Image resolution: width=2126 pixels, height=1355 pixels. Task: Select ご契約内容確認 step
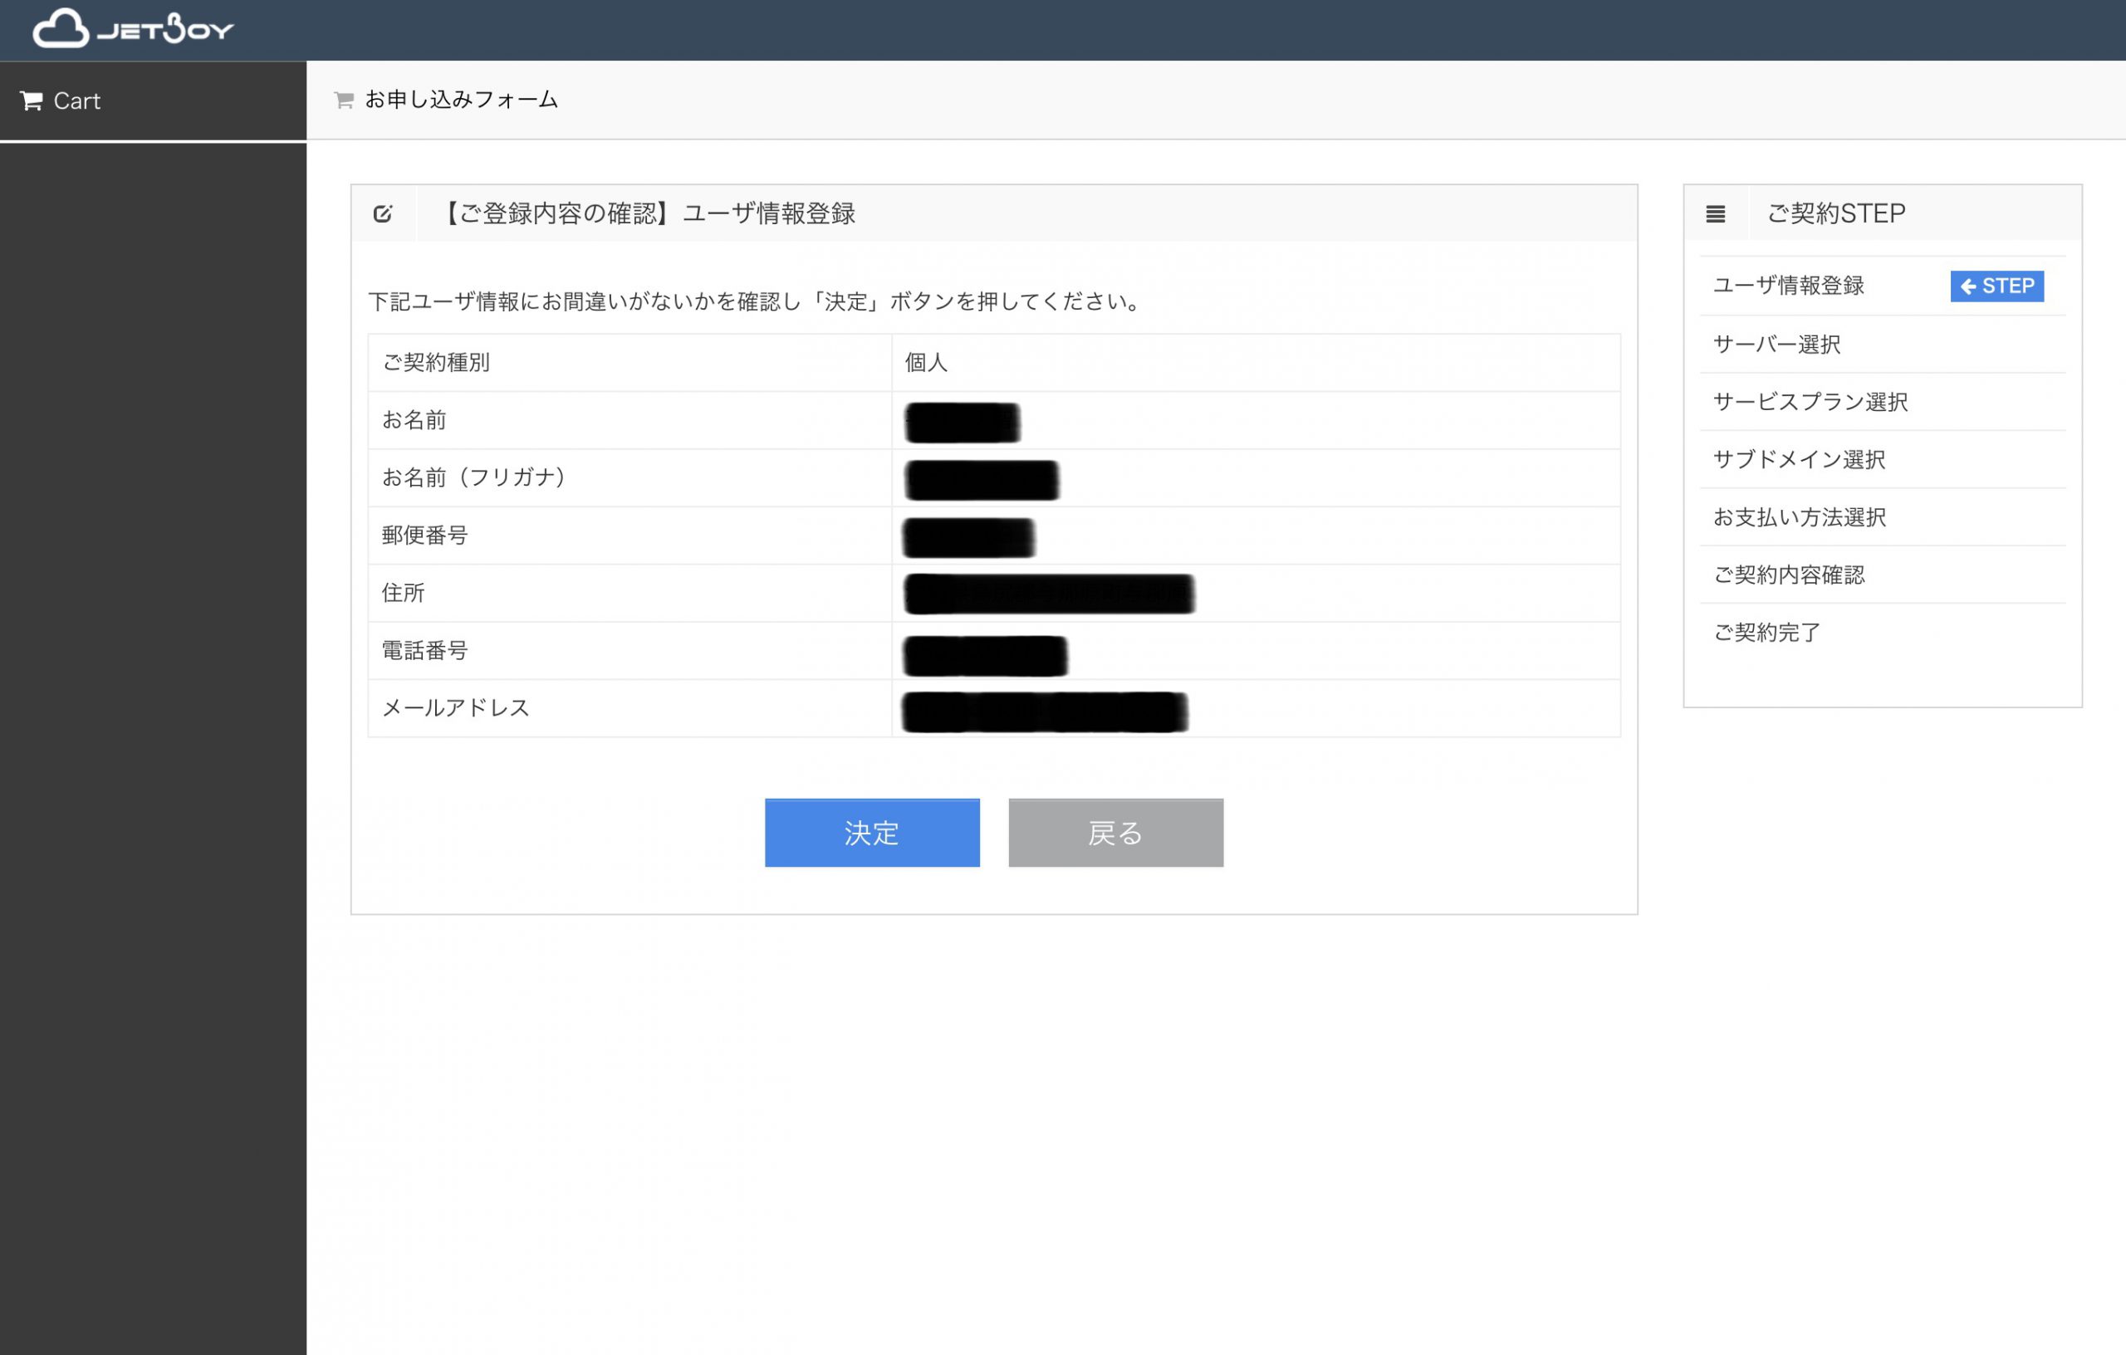[1788, 575]
